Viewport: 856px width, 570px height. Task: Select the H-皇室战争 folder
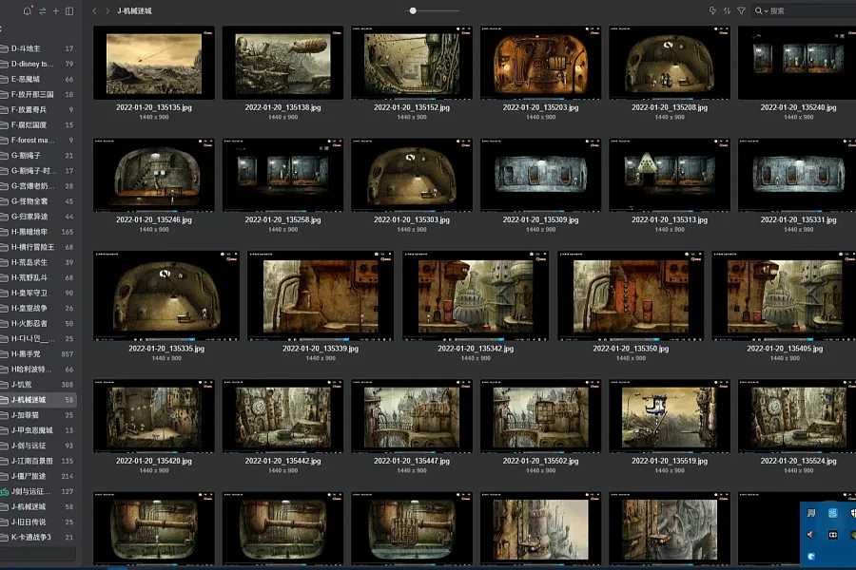pyautogui.click(x=38, y=308)
